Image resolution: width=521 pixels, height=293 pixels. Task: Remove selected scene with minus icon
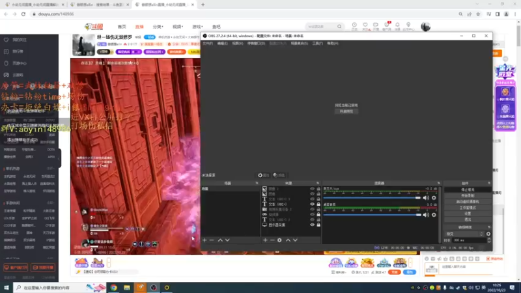[212, 240]
